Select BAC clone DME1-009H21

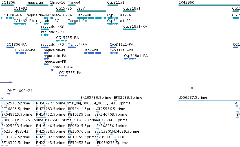pos(20,91)
